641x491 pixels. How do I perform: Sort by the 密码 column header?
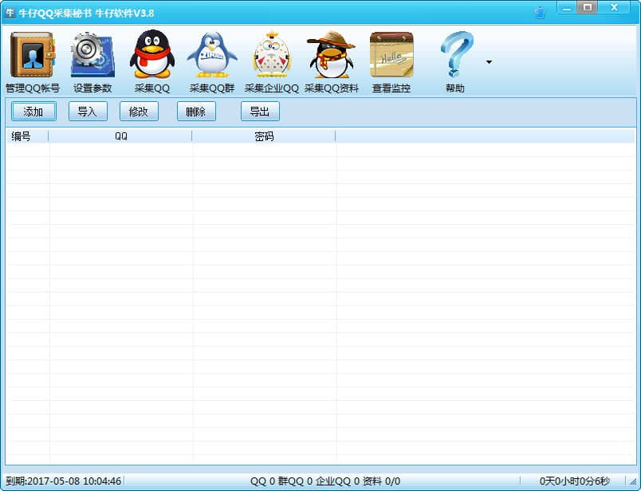point(264,136)
